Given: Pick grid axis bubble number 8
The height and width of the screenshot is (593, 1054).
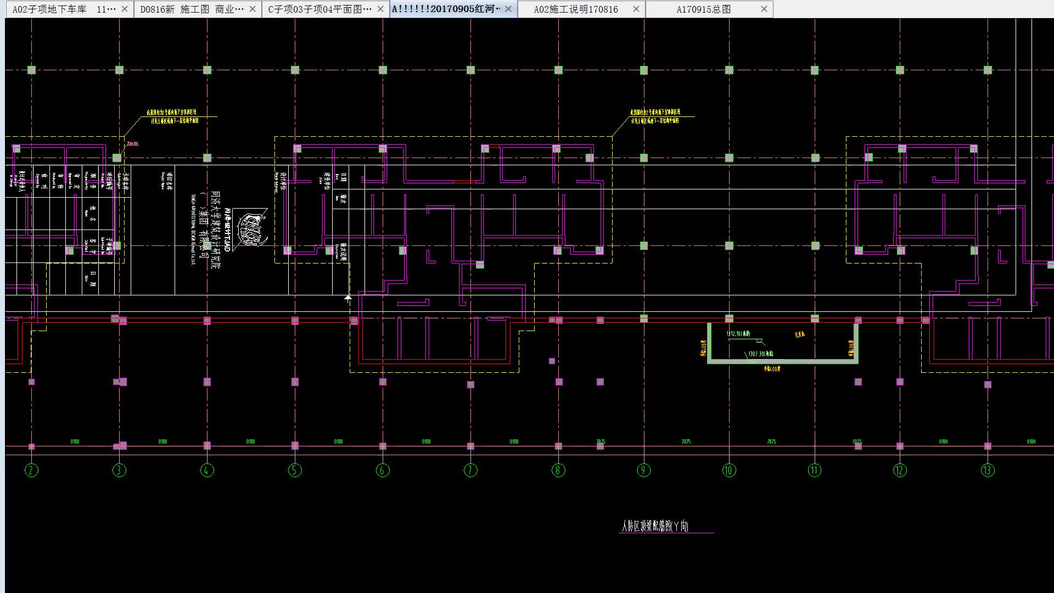Looking at the screenshot, I should (558, 471).
